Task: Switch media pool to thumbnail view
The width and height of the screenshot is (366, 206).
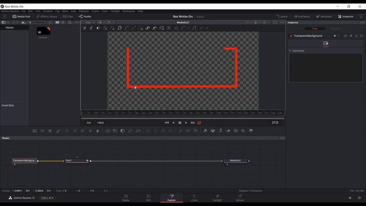Action: pos(57,22)
